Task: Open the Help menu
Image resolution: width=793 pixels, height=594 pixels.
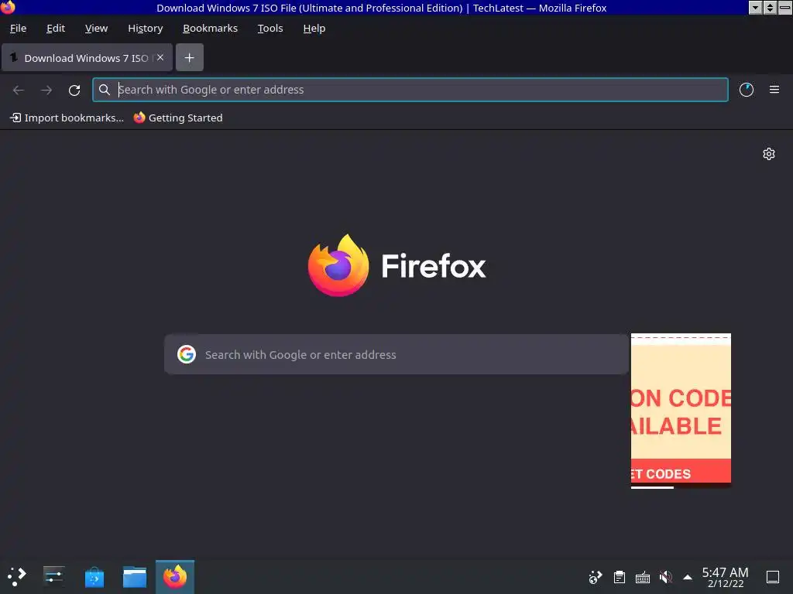Action: click(314, 29)
